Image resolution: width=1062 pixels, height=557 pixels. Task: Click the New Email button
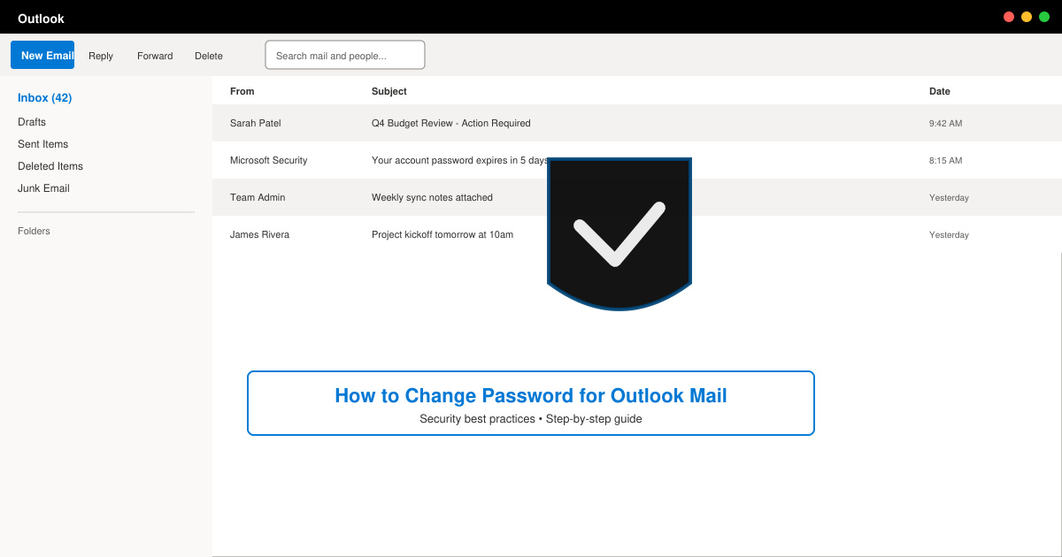pyautogui.click(x=42, y=55)
